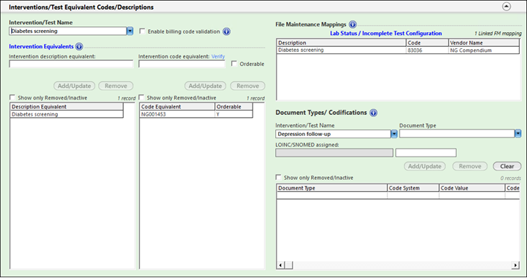Viewport: 527px width, 278px height.
Task: Open the Depression follow-up dropdown arrow
Action: [x=394, y=134]
